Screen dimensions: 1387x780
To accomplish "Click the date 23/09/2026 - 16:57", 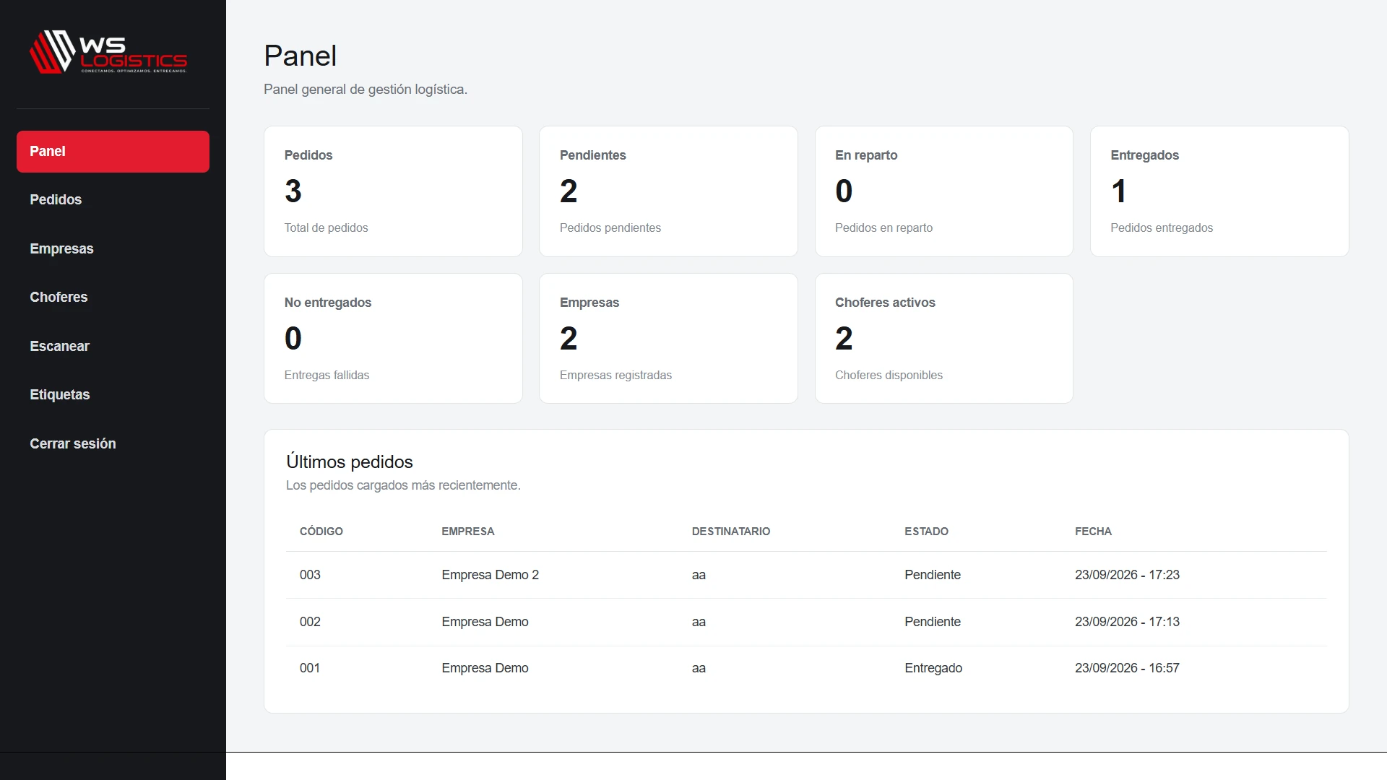I will pyautogui.click(x=1127, y=669).
